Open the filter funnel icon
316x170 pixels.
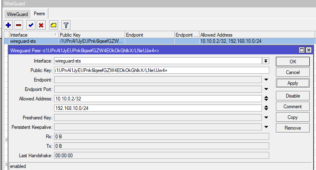click(x=66, y=25)
